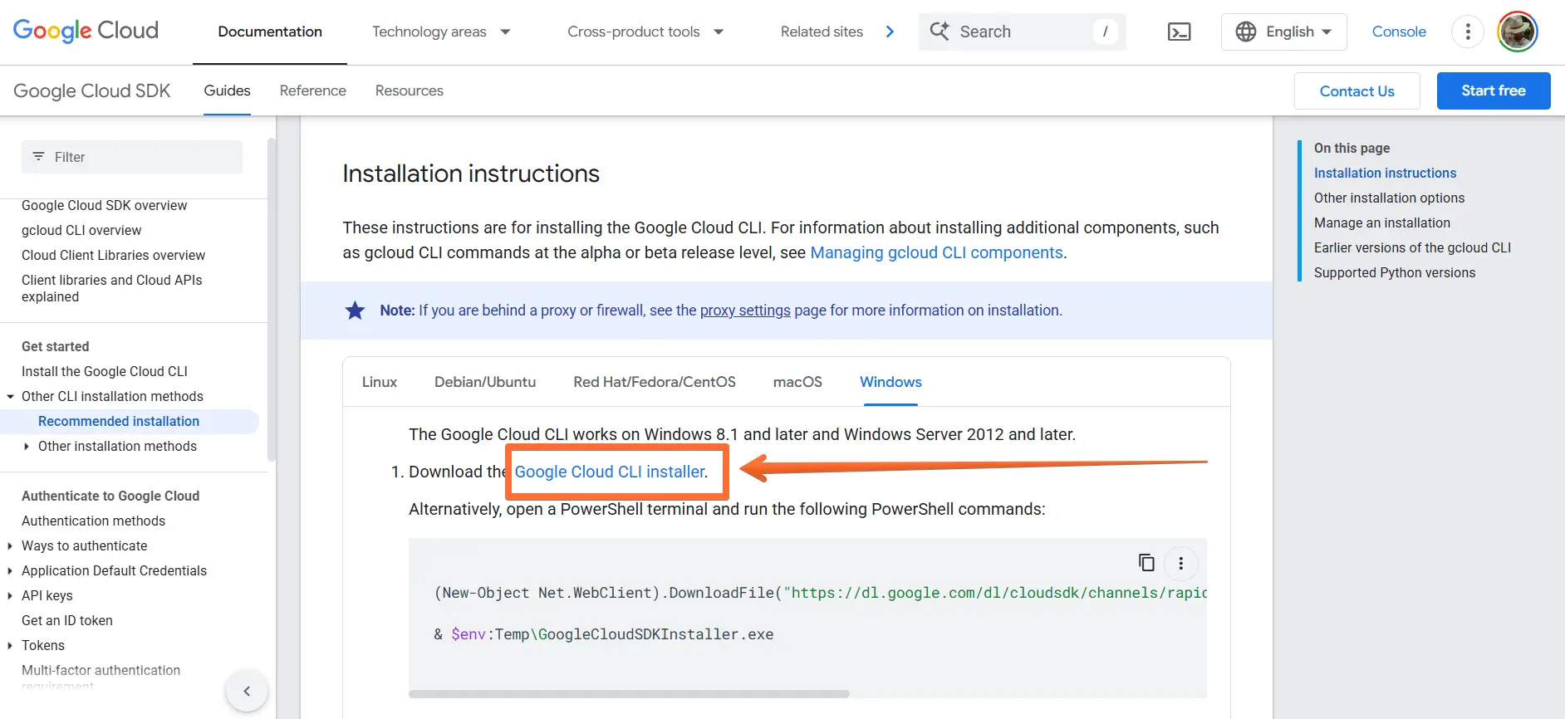Open the Technology areas dropdown
The image size is (1565, 719).
(440, 32)
